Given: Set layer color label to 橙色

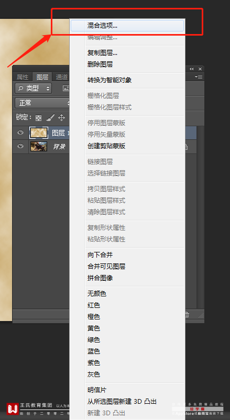Looking at the screenshot, I should [94, 317].
